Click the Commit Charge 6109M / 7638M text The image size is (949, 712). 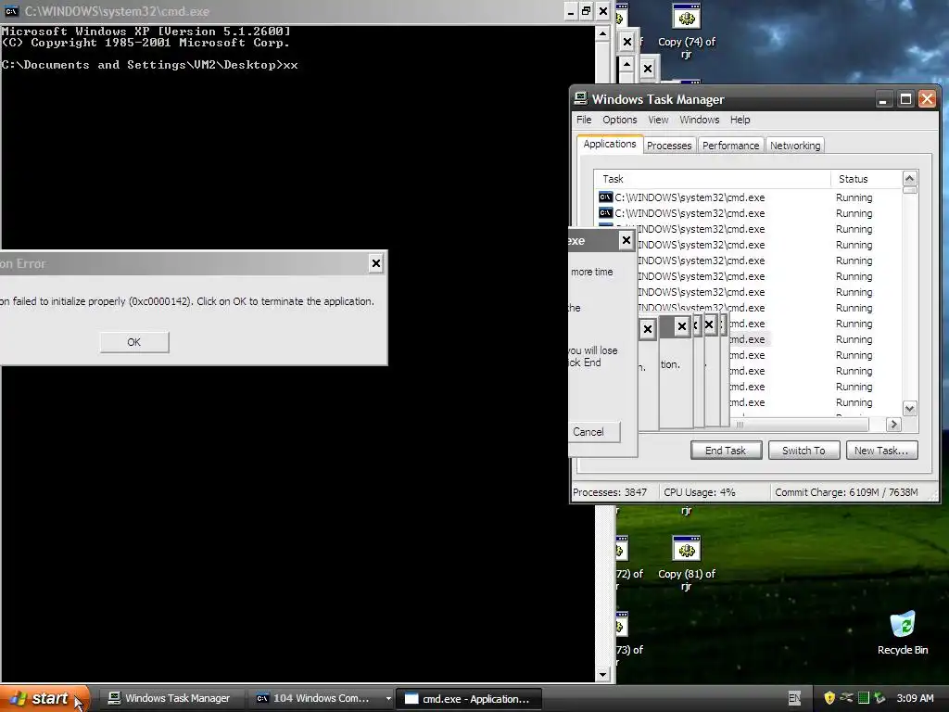[846, 492]
